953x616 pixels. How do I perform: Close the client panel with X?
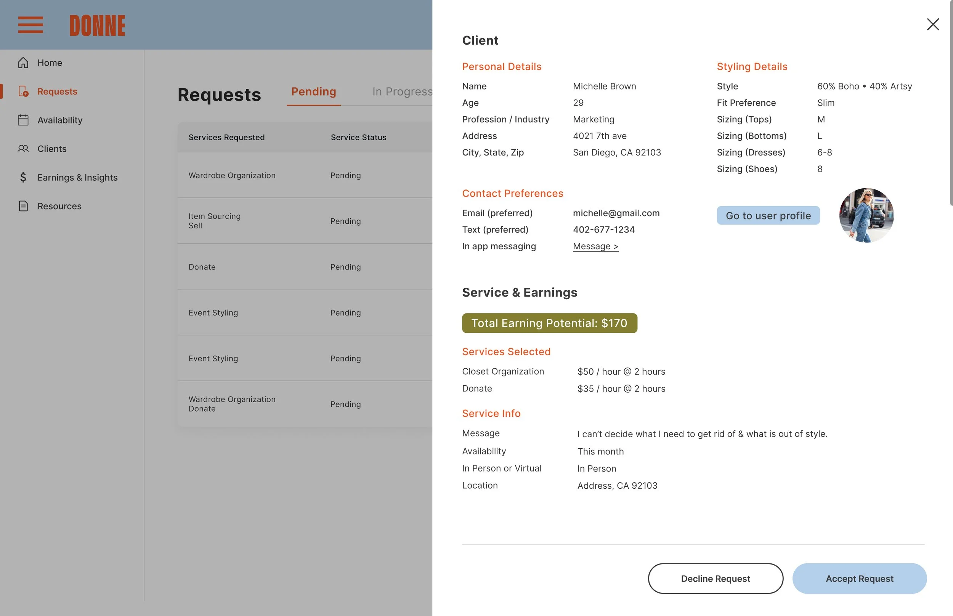tap(932, 24)
